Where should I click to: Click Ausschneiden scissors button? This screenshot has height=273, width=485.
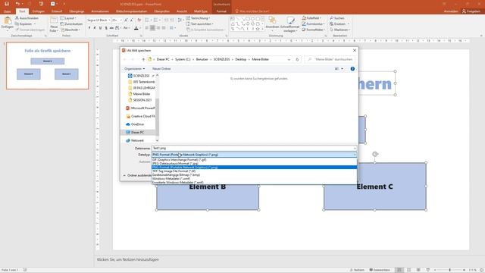[27, 18]
